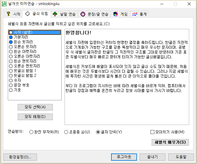Go to the 게임 tab
This screenshot has width=197, height=164.
click(x=120, y=14)
